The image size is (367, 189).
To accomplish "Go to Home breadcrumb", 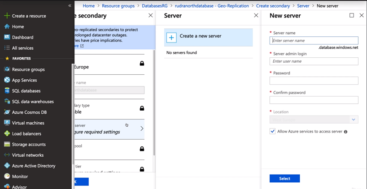I will coord(89,6).
